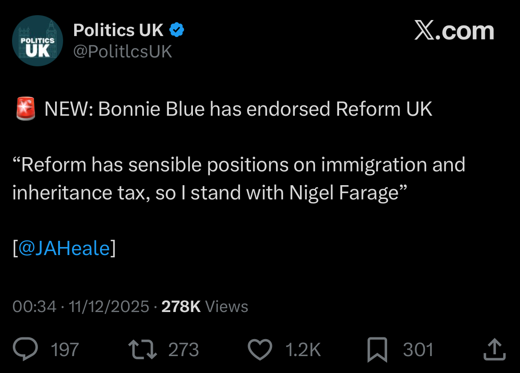Open share options with the upload arrow icon
Screen dimensions: 520x373
[494, 350]
